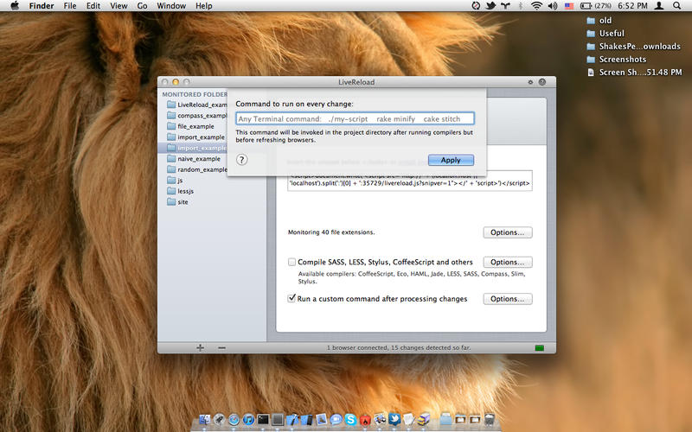Open Options for compilers
The height and width of the screenshot is (432, 692).
pyautogui.click(x=508, y=262)
